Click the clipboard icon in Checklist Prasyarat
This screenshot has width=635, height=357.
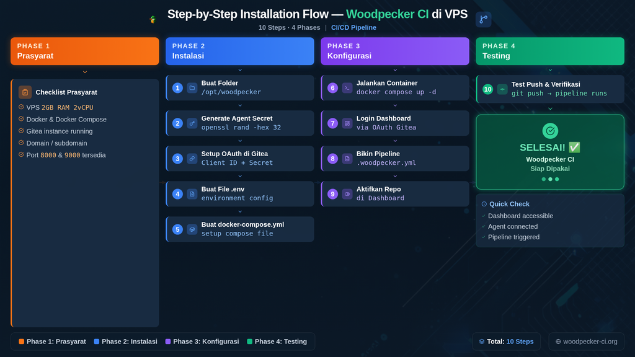click(x=25, y=92)
